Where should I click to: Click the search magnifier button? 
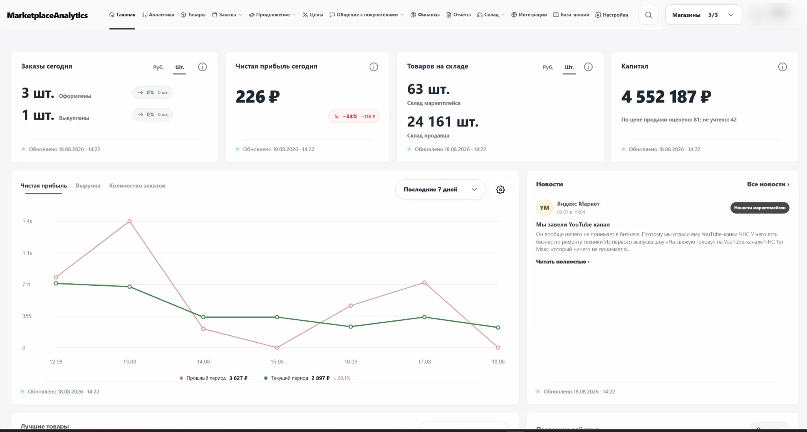coord(648,15)
